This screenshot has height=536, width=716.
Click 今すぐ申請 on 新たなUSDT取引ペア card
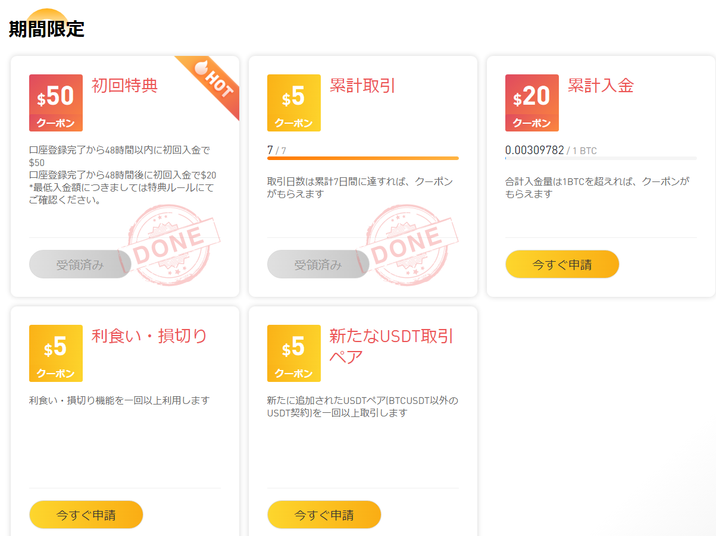pos(324,514)
